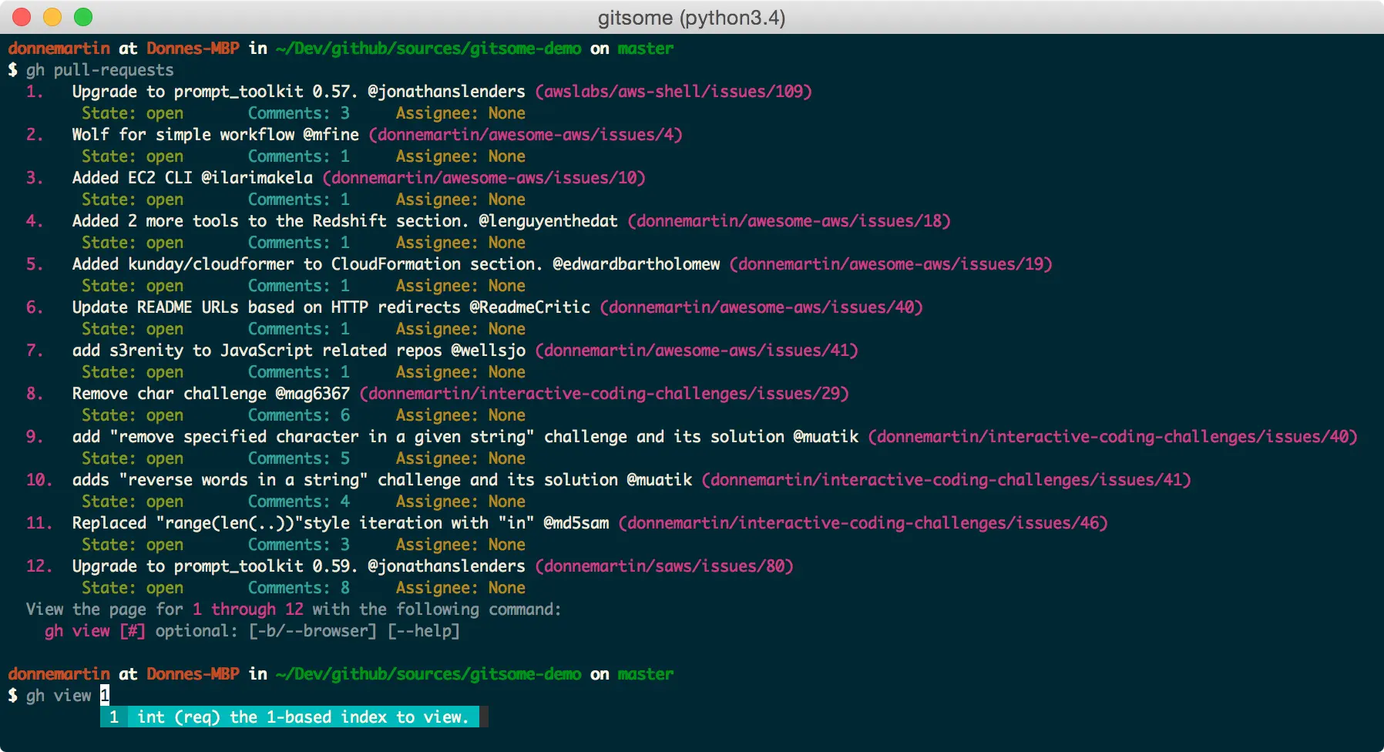Click title 'Added kunday/cloudformer to CloudFormation section.'
This screenshot has width=1384, height=752.
click(307, 264)
